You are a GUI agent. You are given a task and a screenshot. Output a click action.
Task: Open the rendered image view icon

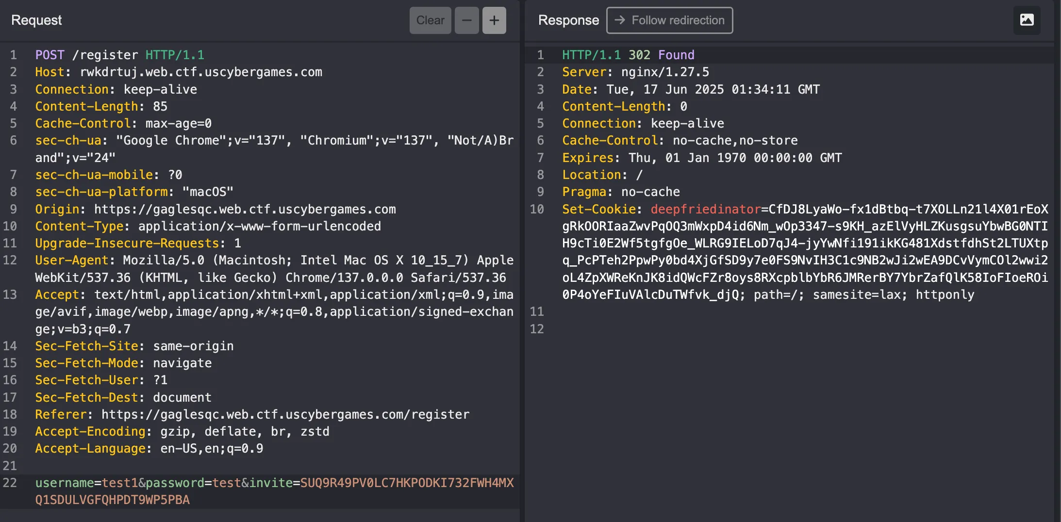(1027, 20)
